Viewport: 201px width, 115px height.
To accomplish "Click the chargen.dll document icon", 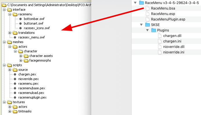I will (160, 36).
